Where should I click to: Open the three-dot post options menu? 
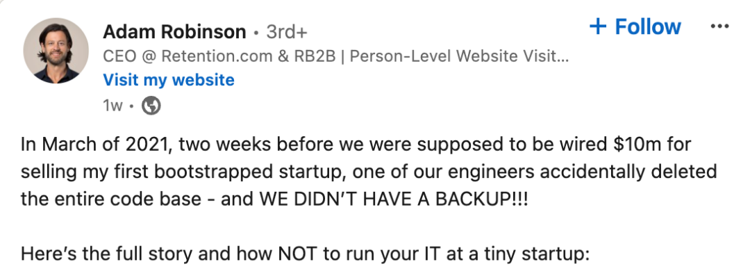coord(720,26)
